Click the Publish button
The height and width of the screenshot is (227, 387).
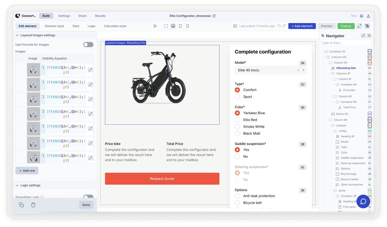[346, 26]
